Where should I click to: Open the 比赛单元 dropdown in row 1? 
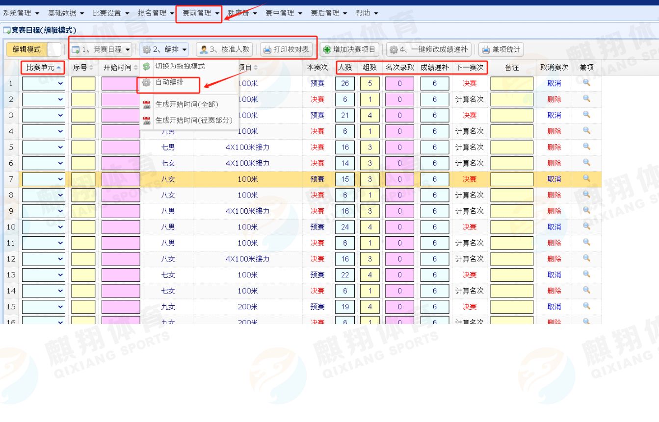point(43,84)
